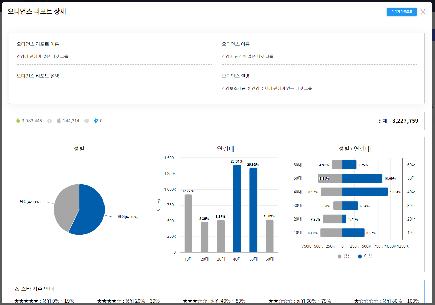Viewport: 435px width, 305px height.
Task: Click the warning icon beside 스타 지수 안내
Action: [x=17, y=289]
